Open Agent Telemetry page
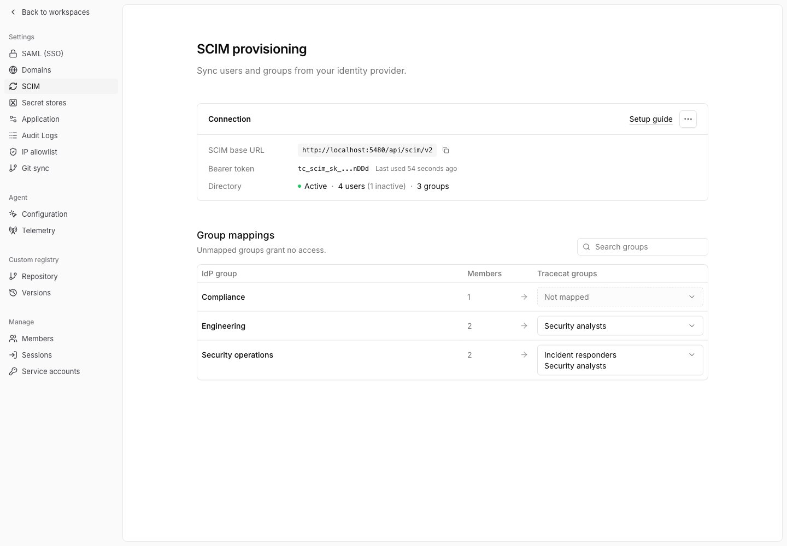 point(61,230)
